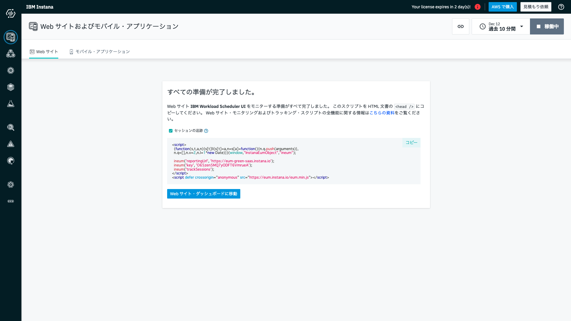Select the Web sites tab
The width and height of the screenshot is (571, 321).
coord(43,51)
